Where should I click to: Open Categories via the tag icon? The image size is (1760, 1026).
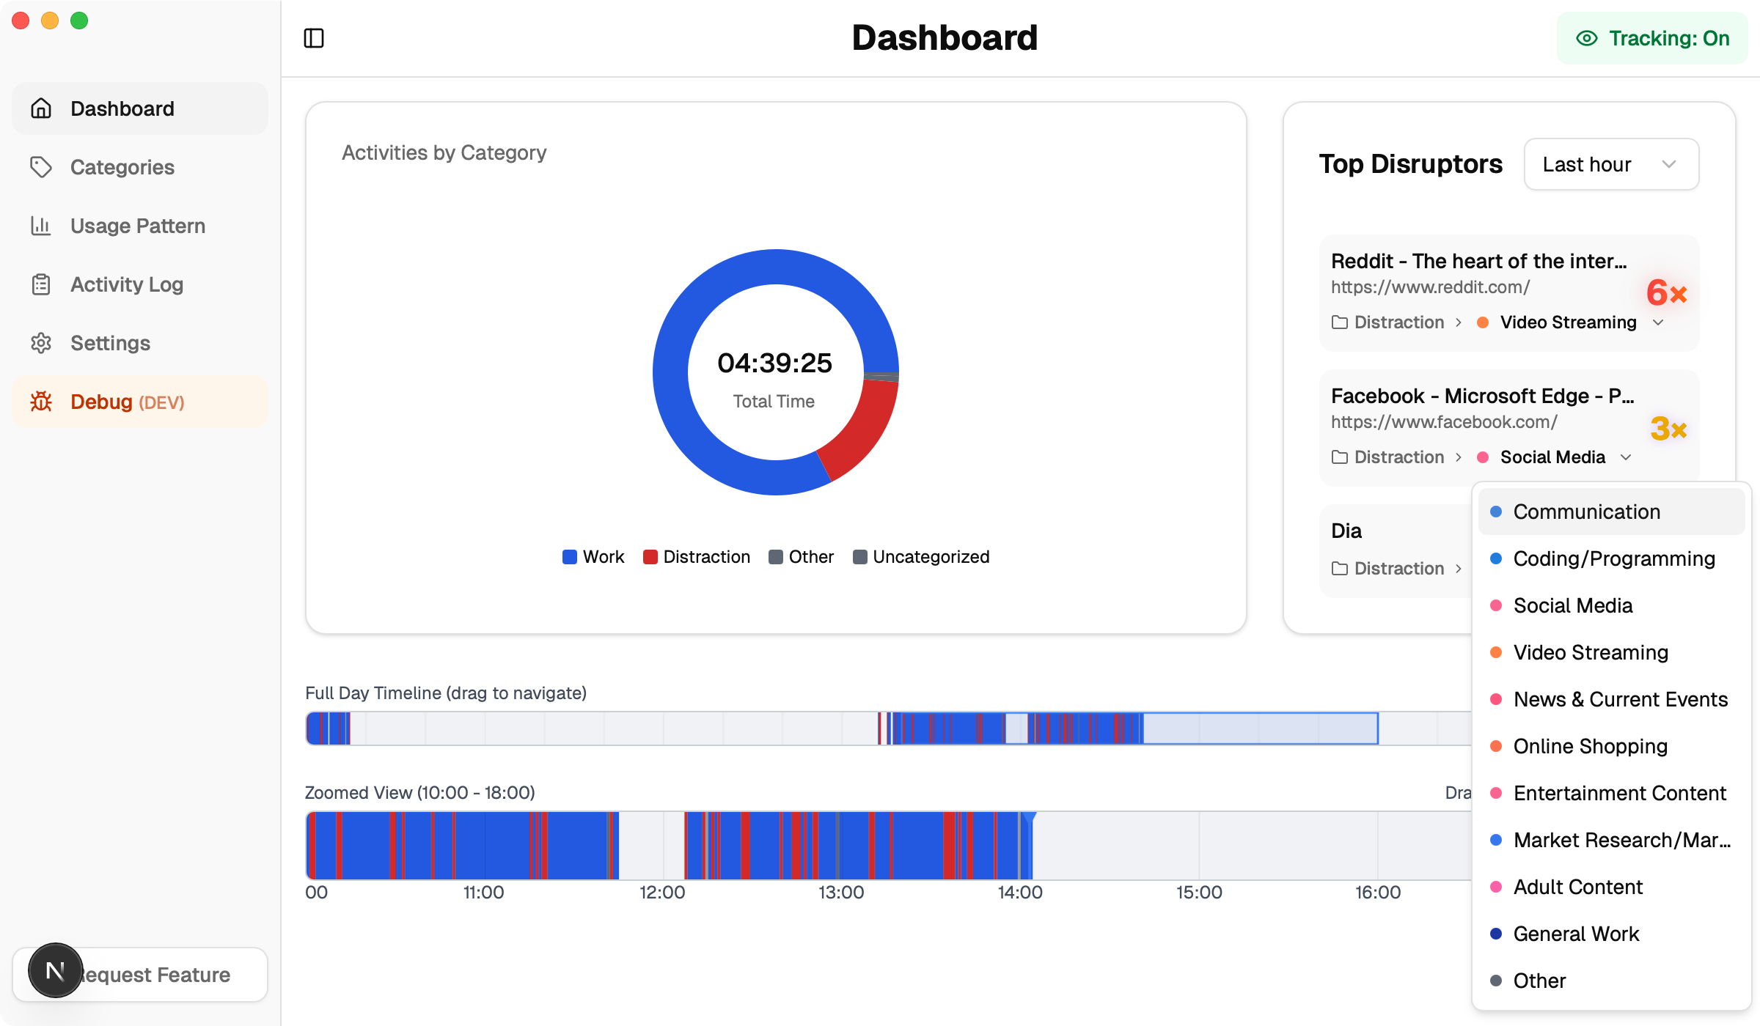41,167
